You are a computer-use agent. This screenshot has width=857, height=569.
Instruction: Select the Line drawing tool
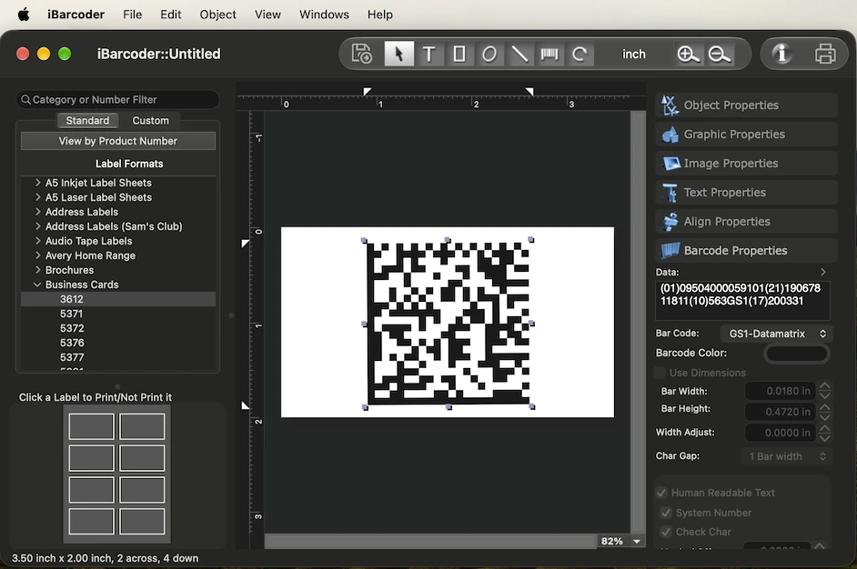[x=519, y=54]
